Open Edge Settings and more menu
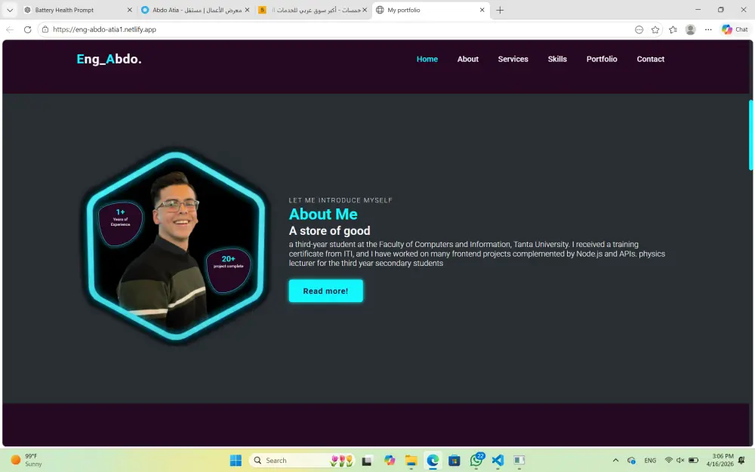755x472 pixels. (708, 29)
